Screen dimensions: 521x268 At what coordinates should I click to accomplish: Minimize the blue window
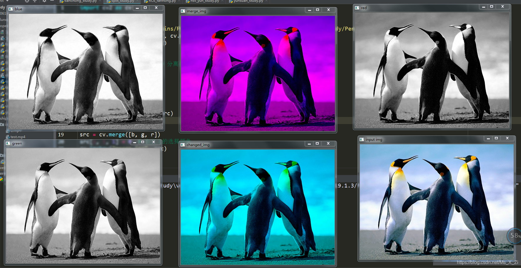coord(137,8)
